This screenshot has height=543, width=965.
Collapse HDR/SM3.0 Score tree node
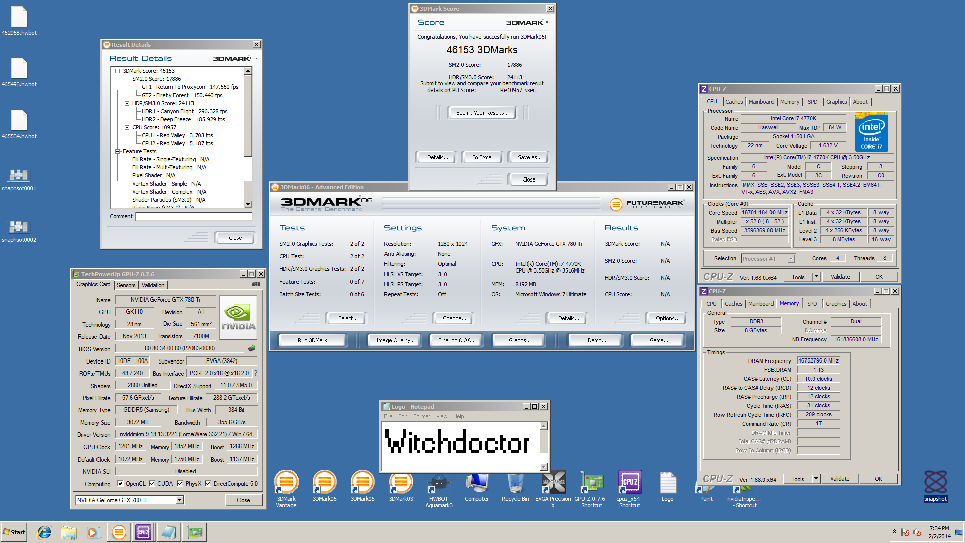pyautogui.click(x=127, y=103)
